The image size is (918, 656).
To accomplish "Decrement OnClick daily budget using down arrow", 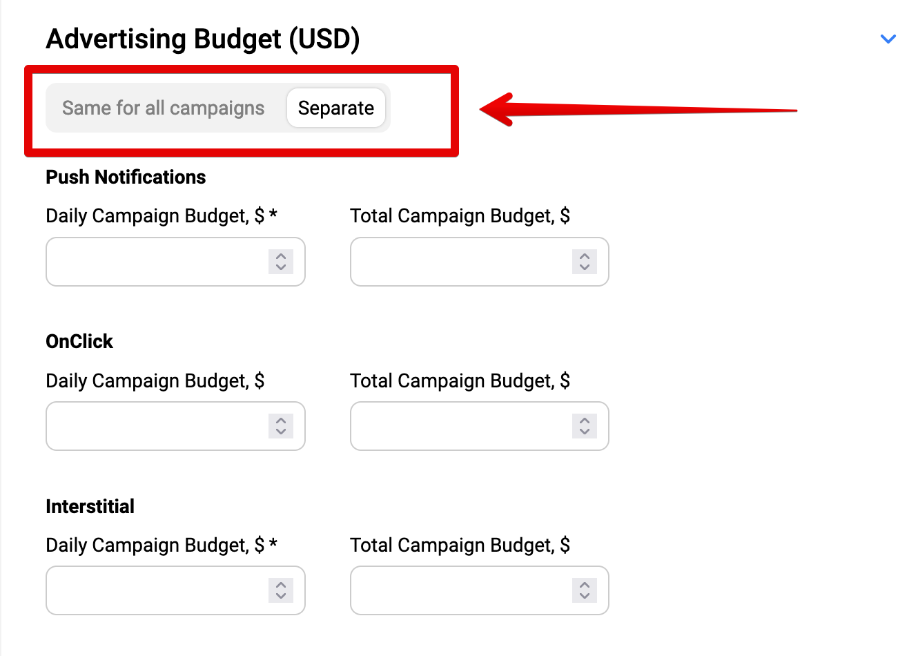I will click(281, 432).
